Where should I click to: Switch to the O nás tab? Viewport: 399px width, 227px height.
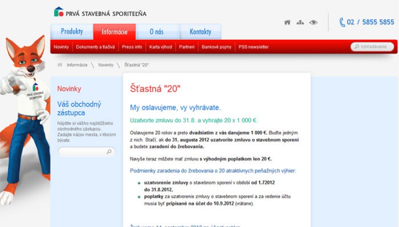click(x=157, y=32)
